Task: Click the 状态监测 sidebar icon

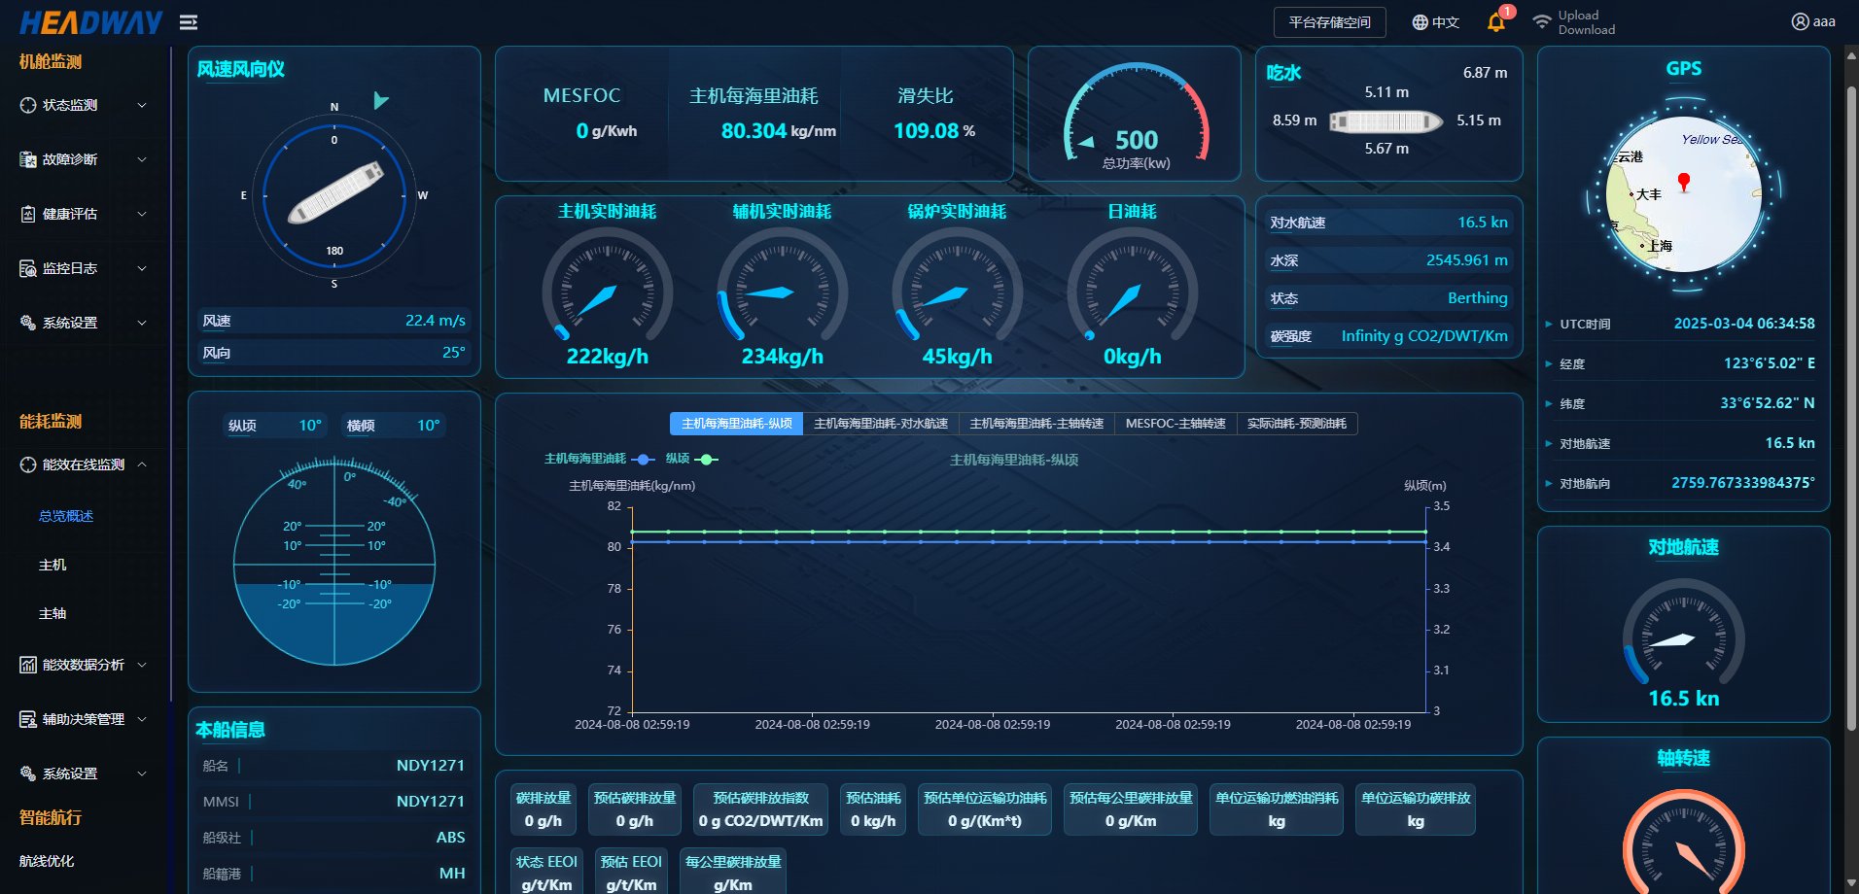Action: click(28, 105)
